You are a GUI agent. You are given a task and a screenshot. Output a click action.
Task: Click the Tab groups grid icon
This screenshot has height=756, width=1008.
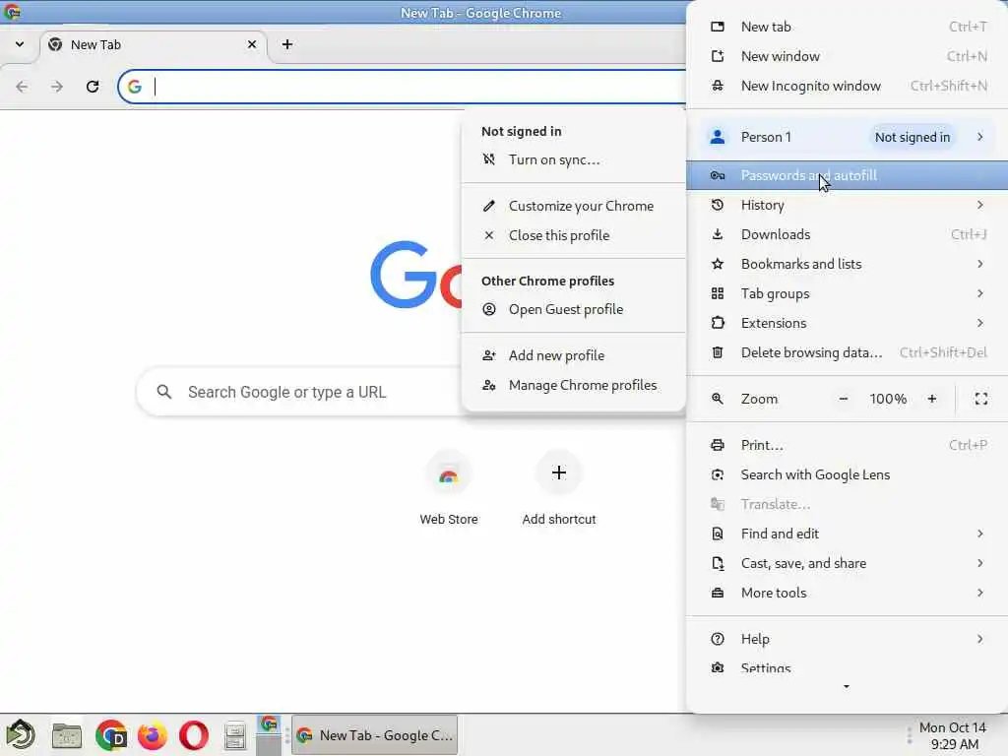[x=718, y=293]
